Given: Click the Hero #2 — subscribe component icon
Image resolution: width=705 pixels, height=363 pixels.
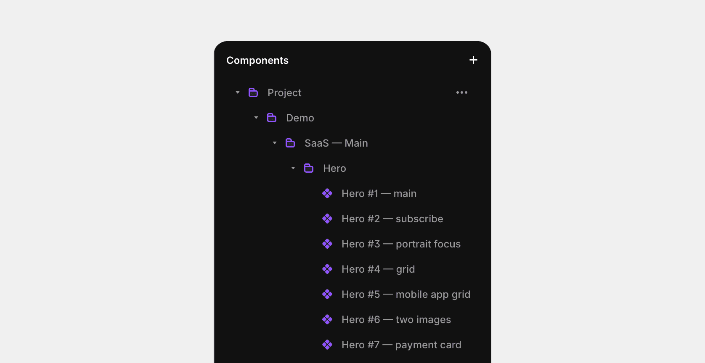Looking at the screenshot, I should click(328, 218).
